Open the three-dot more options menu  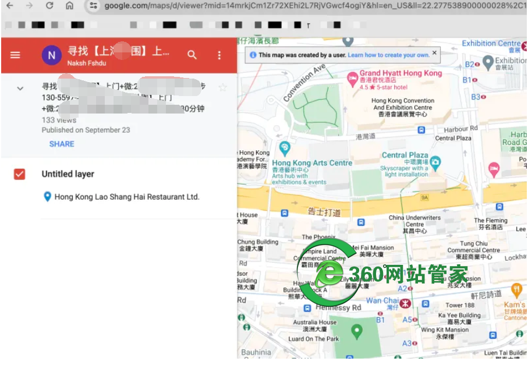click(x=219, y=55)
